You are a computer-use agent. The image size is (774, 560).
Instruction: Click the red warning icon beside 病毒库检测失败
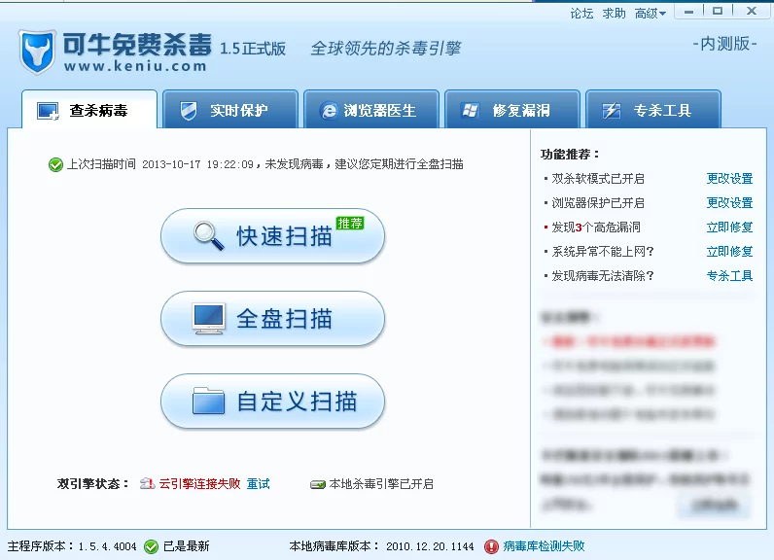491,546
